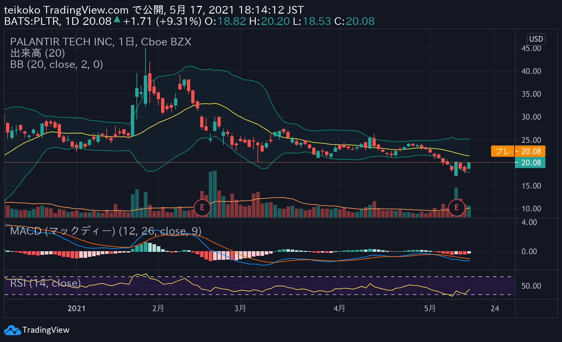Click the RSI 50.00 scale label
This screenshot has width=562, height=342.
531,286
